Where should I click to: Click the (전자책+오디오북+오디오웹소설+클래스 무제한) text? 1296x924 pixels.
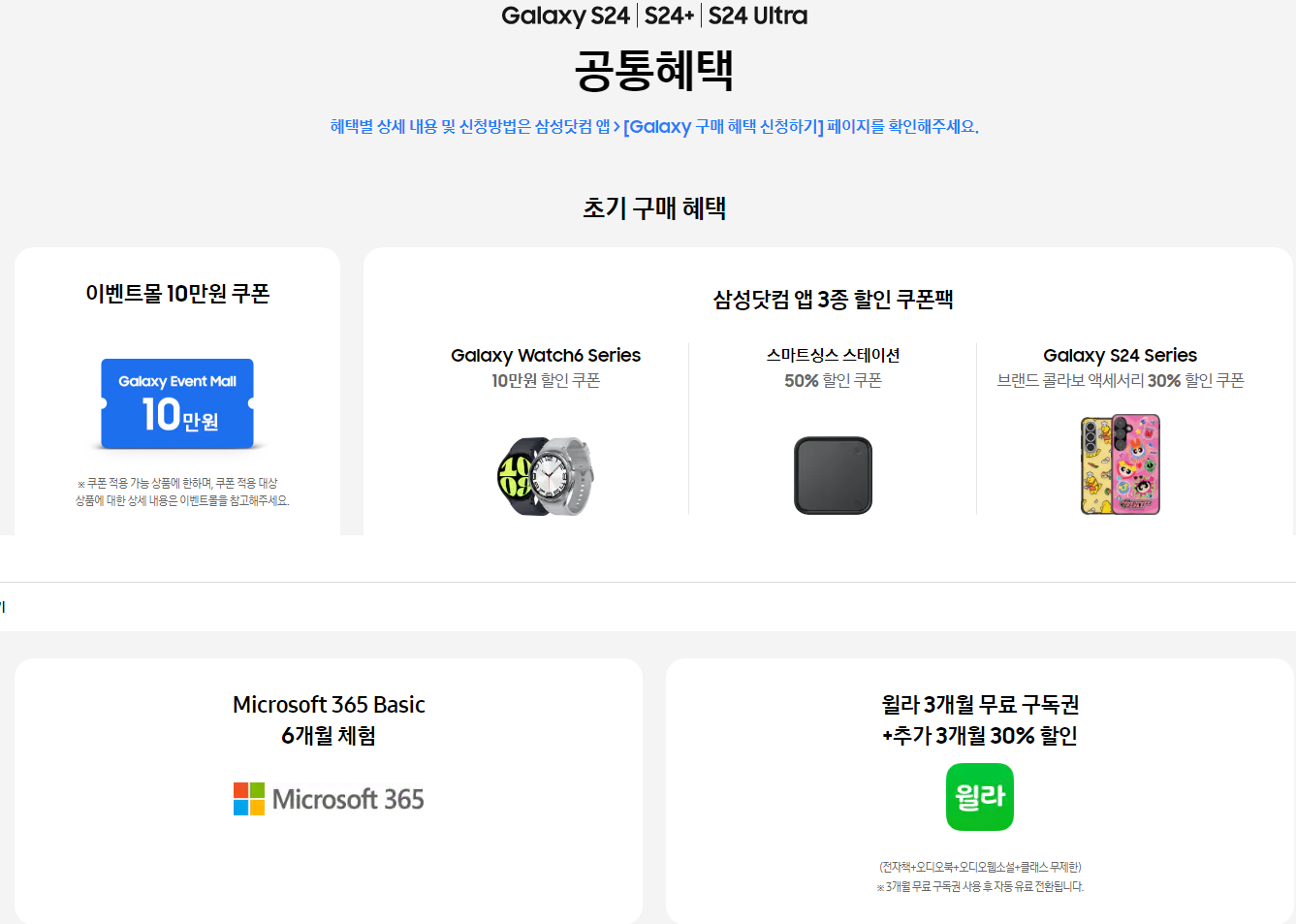tap(980, 867)
